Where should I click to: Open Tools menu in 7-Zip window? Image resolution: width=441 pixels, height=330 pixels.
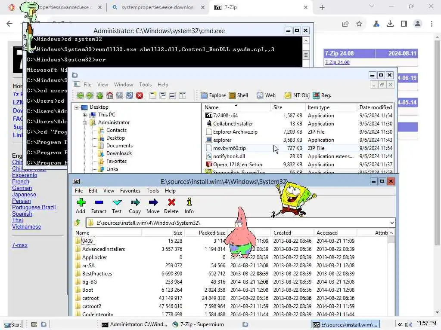(x=153, y=191)
